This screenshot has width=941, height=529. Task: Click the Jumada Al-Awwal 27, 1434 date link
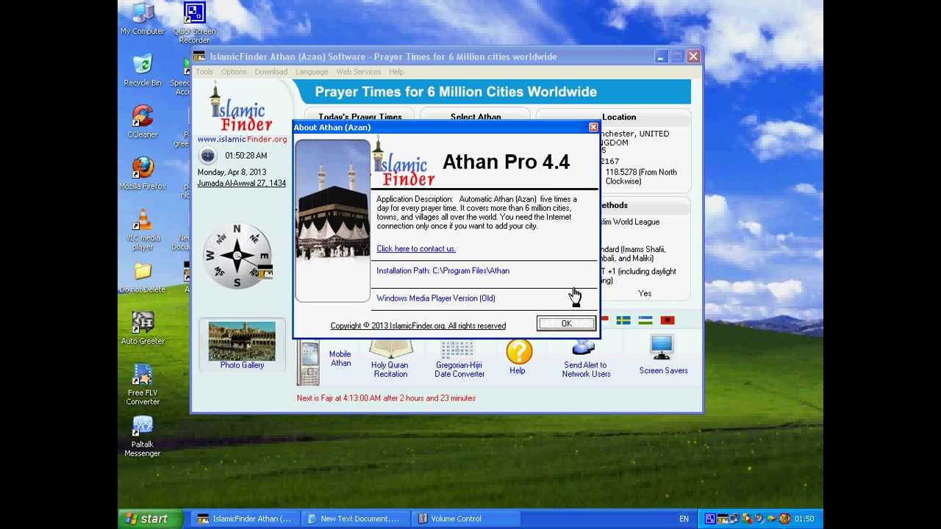click(x=241, y=183)
